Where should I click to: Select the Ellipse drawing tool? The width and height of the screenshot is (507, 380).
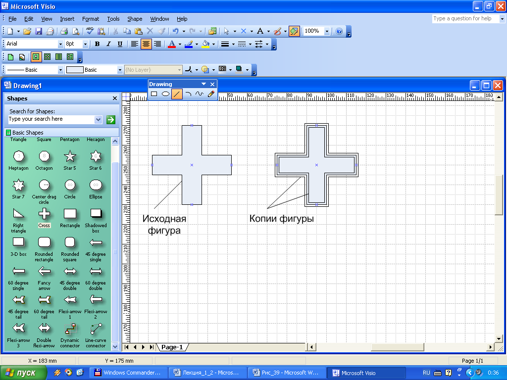click(165, 94)
